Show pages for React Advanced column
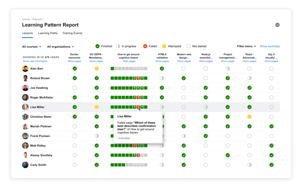302x189 pixels. (x=249, y=61)
